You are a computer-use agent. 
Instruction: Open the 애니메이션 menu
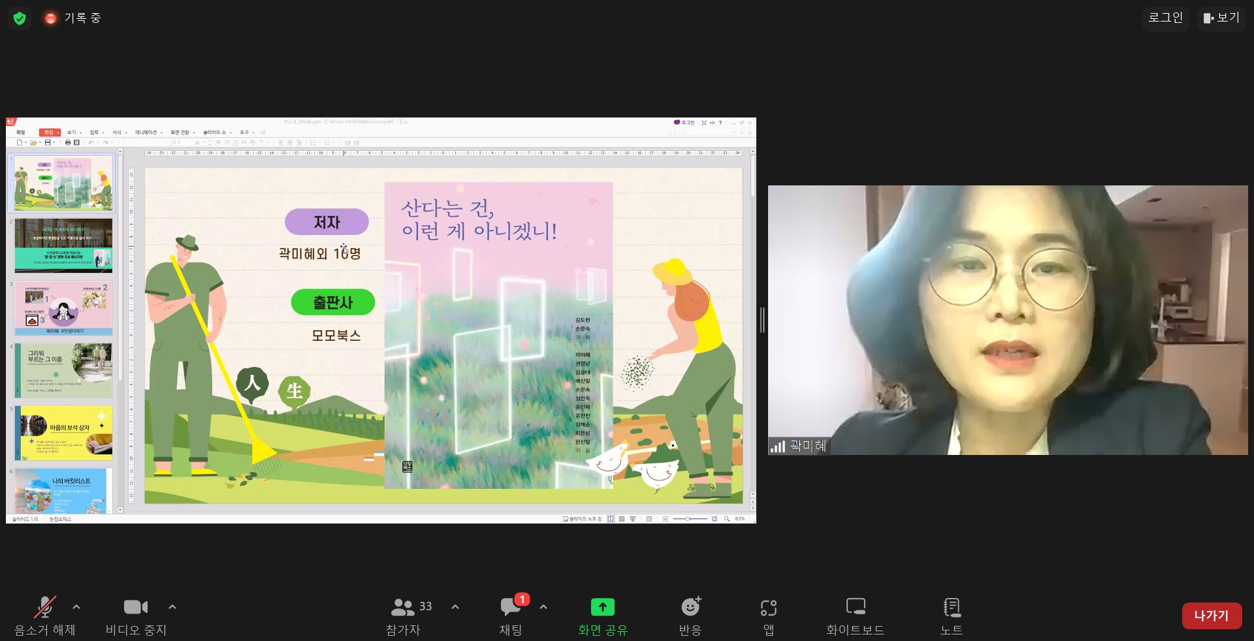(x=148, y=133)
